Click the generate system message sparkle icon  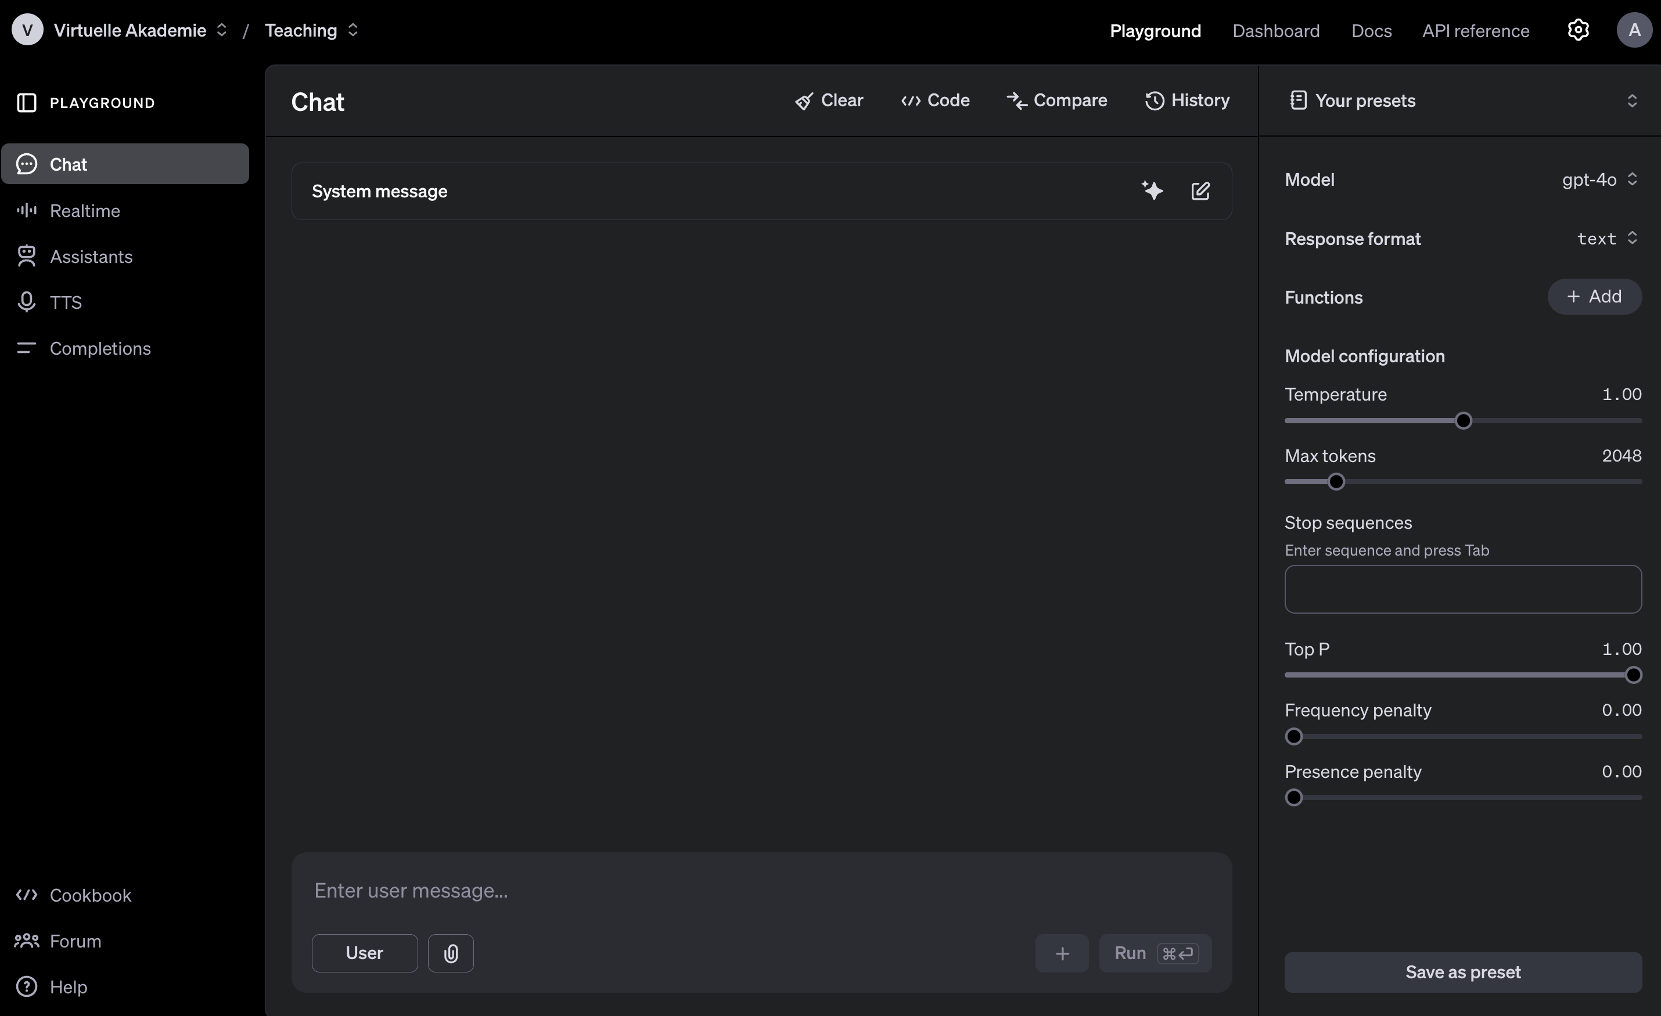1152,190
